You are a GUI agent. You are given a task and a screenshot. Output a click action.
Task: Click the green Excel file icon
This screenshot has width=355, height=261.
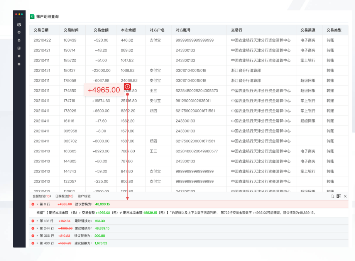pyautogui.click(x=32, y=17)
